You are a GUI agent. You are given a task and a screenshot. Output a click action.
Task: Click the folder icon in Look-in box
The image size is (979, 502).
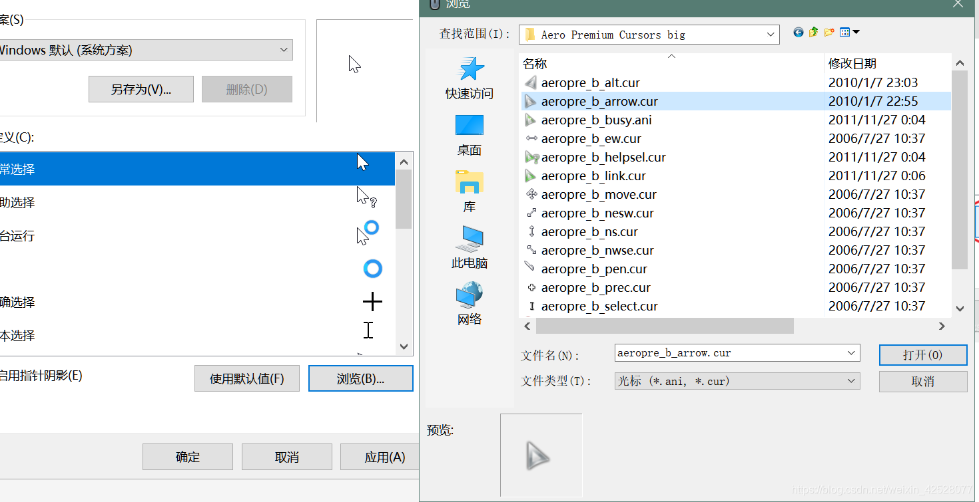pos(530,35)
